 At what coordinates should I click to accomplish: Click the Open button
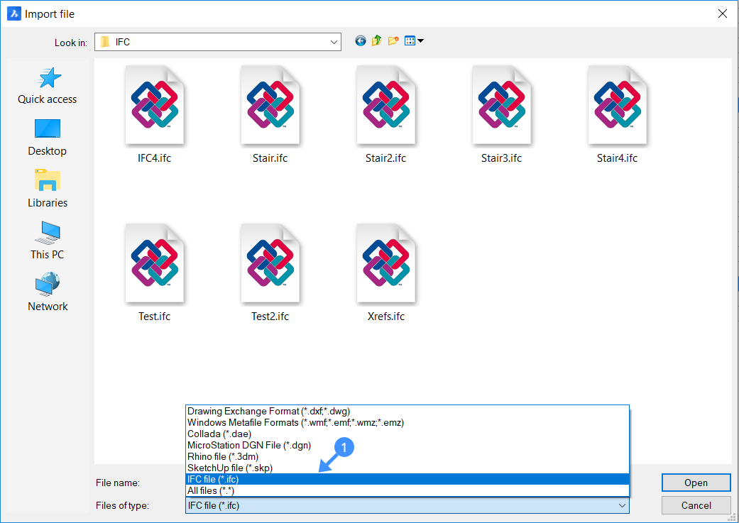pos(696,483)
